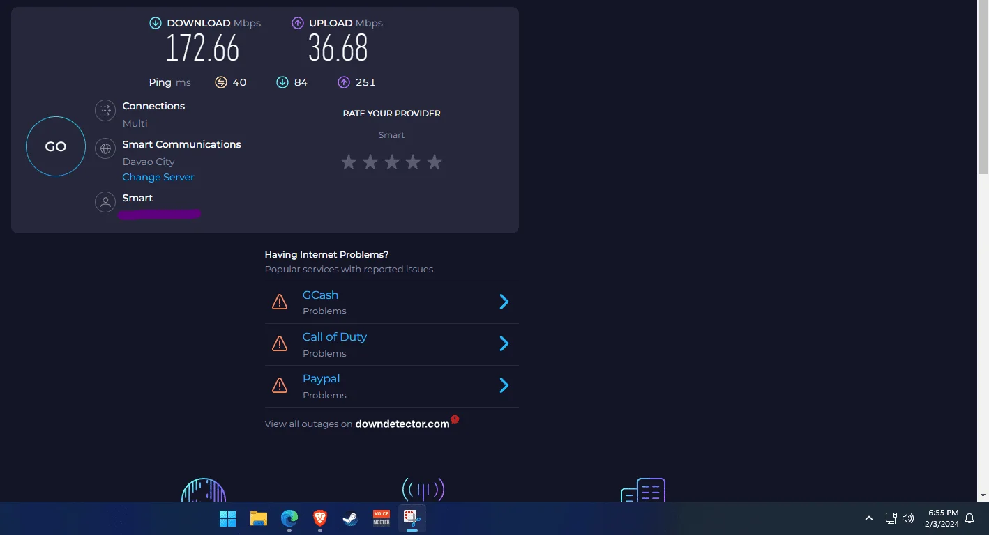The image size is (989, 535).
Task: Open the Call of Duty outage link
Action: coord(334,337)
